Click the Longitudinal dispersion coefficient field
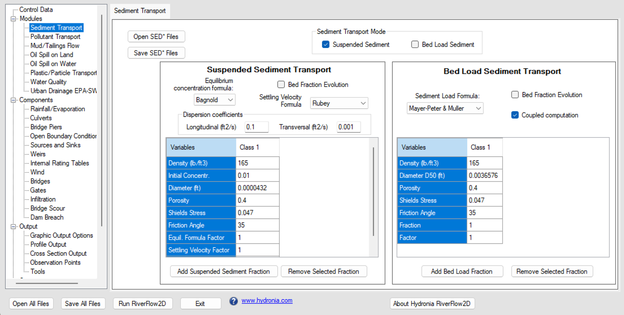624x315 pixels. tap(256, 127)
